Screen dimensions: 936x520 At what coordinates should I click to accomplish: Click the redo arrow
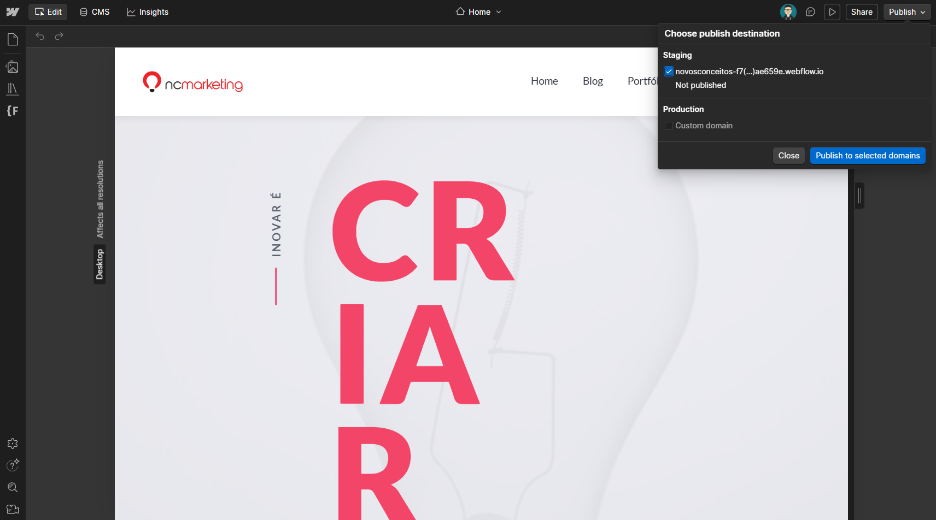pos(59,36)
